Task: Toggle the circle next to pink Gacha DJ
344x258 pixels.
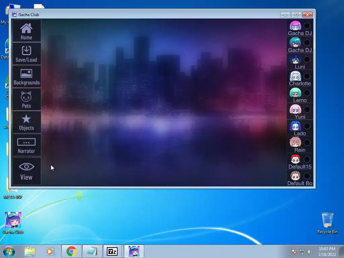Action: (307, 26)
